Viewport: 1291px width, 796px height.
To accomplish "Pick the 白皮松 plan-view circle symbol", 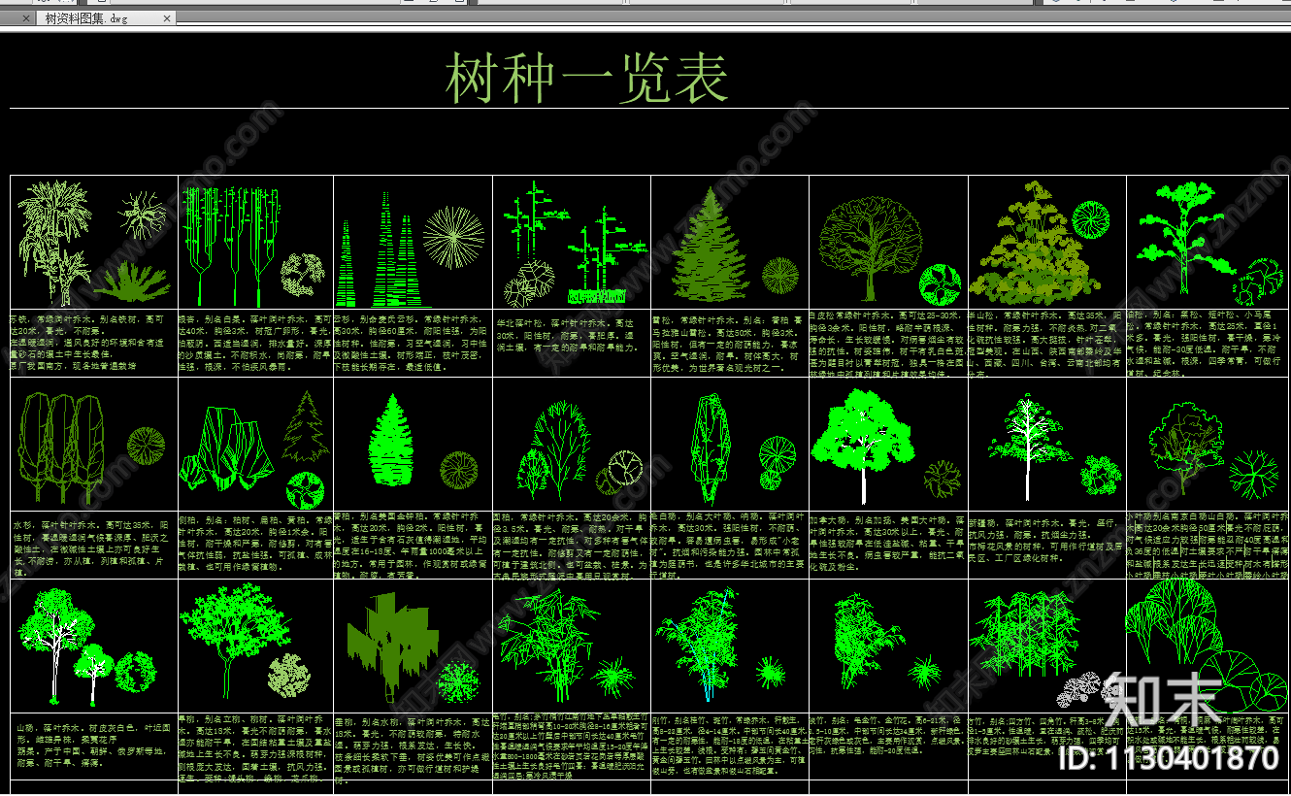I will [x=940, y=284].
